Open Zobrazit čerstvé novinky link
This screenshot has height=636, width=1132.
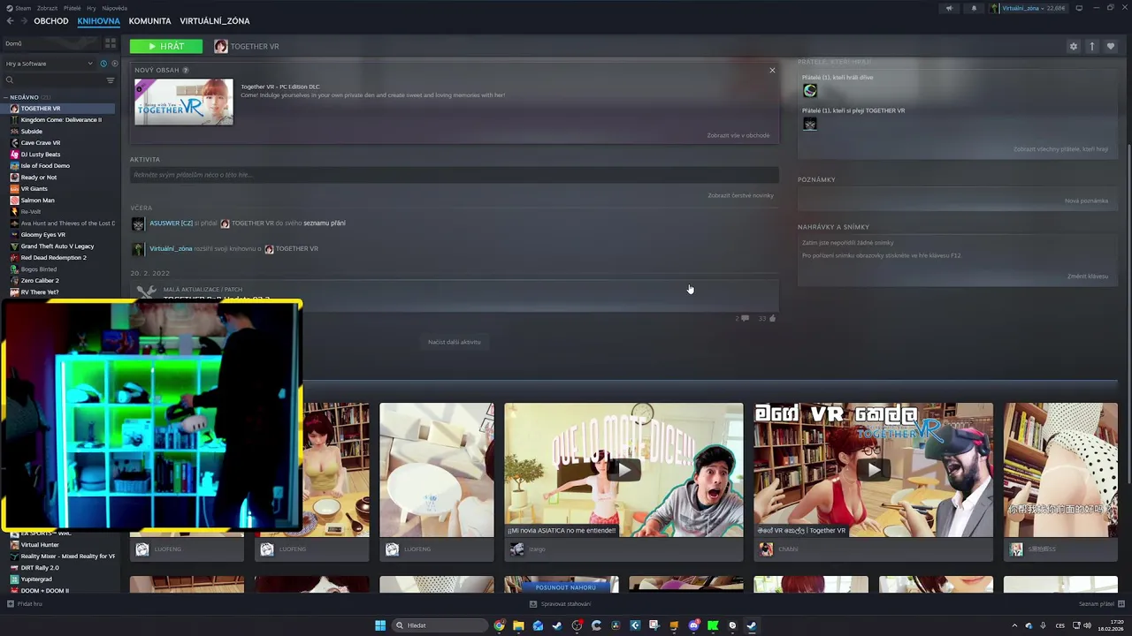pos(740,195)
